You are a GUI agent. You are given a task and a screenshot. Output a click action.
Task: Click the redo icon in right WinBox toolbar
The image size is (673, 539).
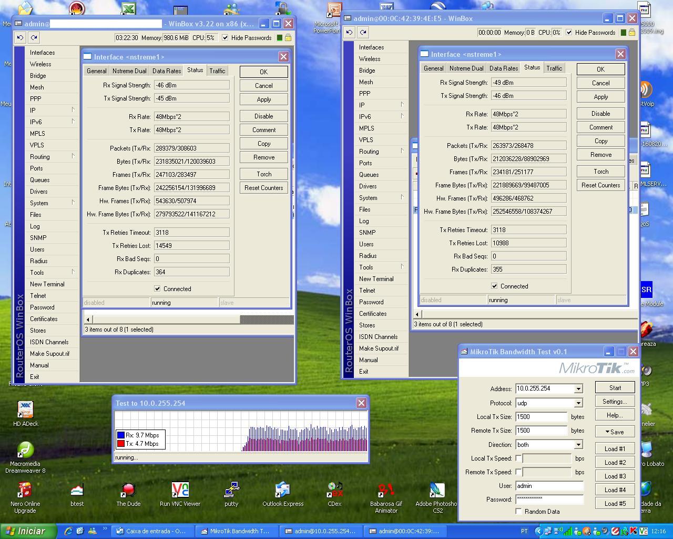tap(363, 32)
